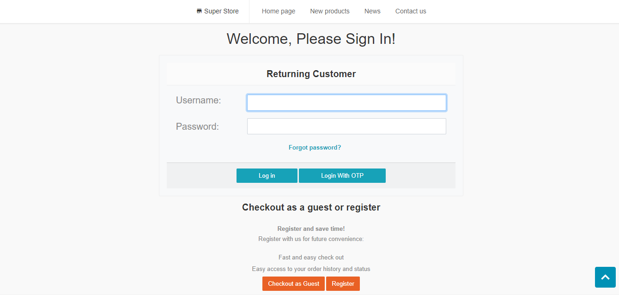619x295 pixels.
Task: Click the Register and save time text
Action: (x=311, y=229)
